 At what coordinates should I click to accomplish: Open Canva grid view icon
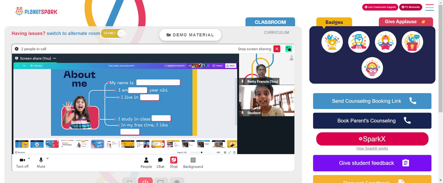tap(225, 152)
